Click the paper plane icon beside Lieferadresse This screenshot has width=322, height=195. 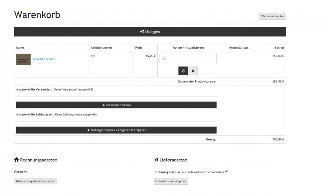(x=156, y=160)
